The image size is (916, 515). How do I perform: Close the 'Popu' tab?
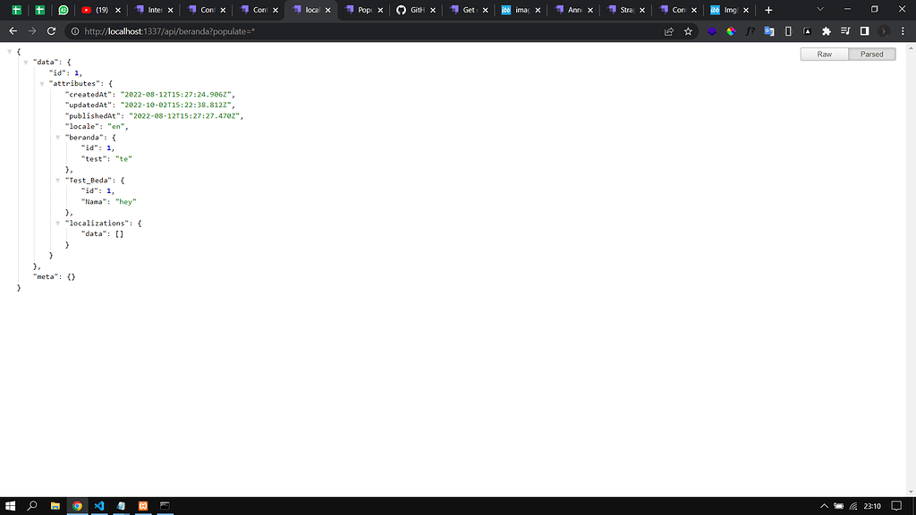click(x=380, y=10)
